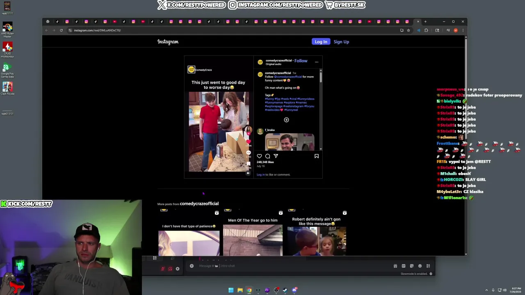525x295 pixels.
Task: Open the "Robert definitely ain't gon like this message" post
Action: (316, 233)
